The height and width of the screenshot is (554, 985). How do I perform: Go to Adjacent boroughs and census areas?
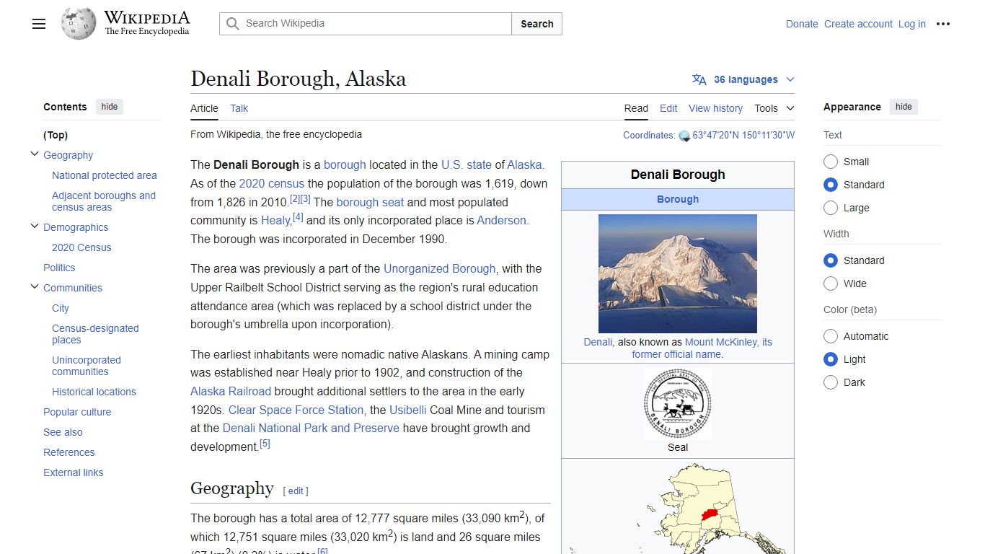pyautogui.click(x=104, y=201)
